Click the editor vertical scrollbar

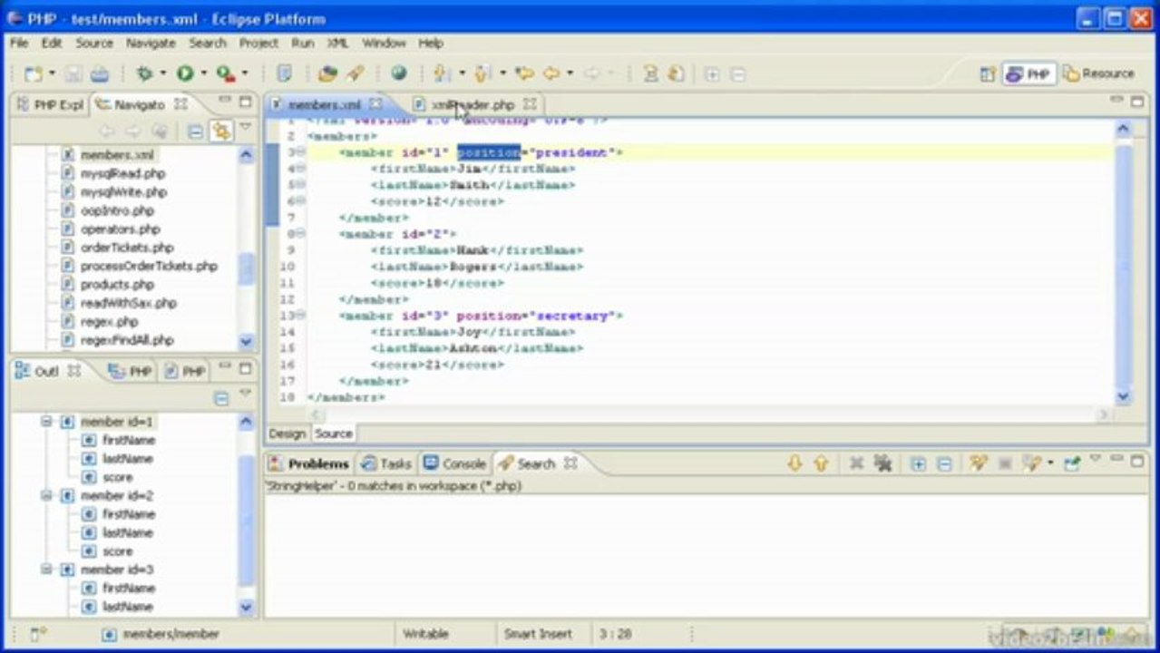tap(1123, 263)
